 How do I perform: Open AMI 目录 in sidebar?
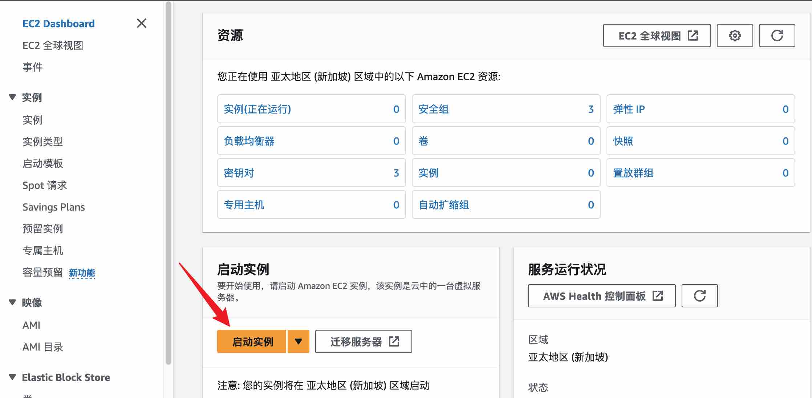[43, 347]
